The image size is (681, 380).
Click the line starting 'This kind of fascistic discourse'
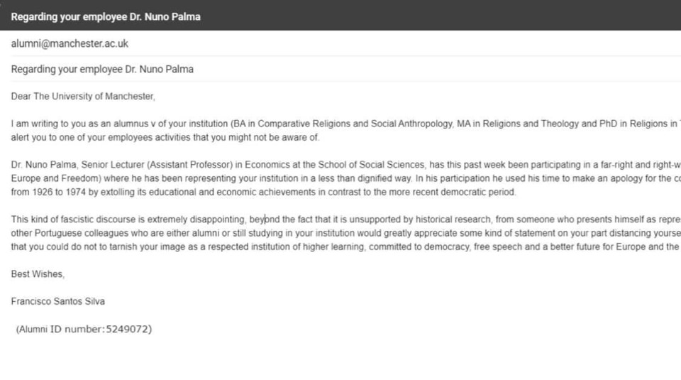click(345, 219)
